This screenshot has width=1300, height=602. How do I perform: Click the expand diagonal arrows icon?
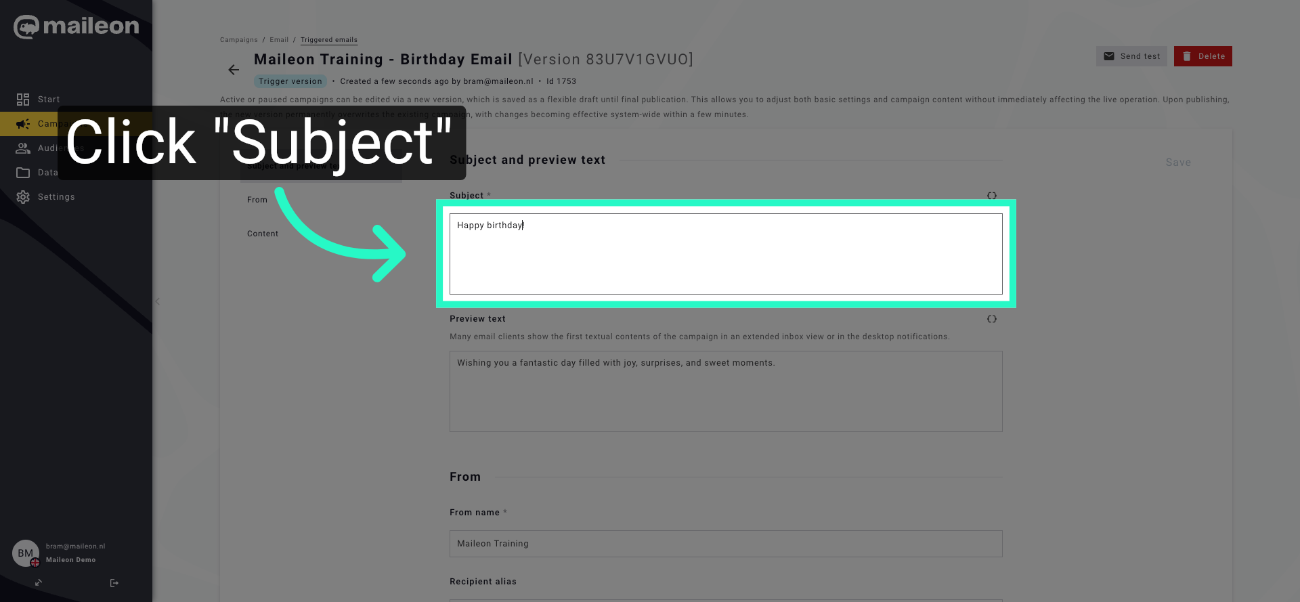pos(39,583)
